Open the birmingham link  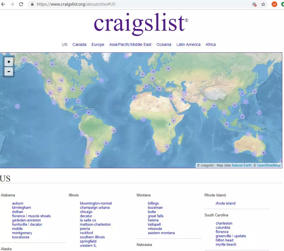22,207
